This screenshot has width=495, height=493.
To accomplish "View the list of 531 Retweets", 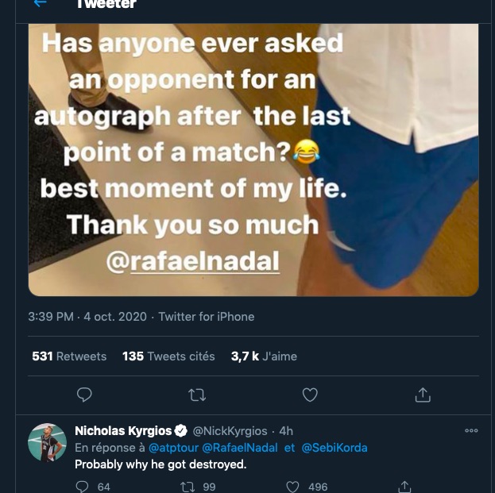I will click(69, 356).
